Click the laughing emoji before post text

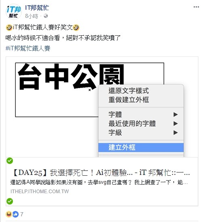tap(9, 27)
